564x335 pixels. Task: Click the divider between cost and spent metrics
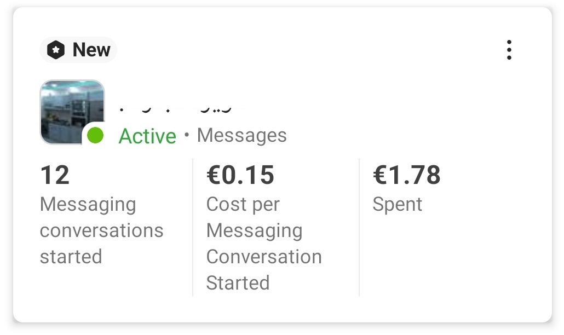359,227
